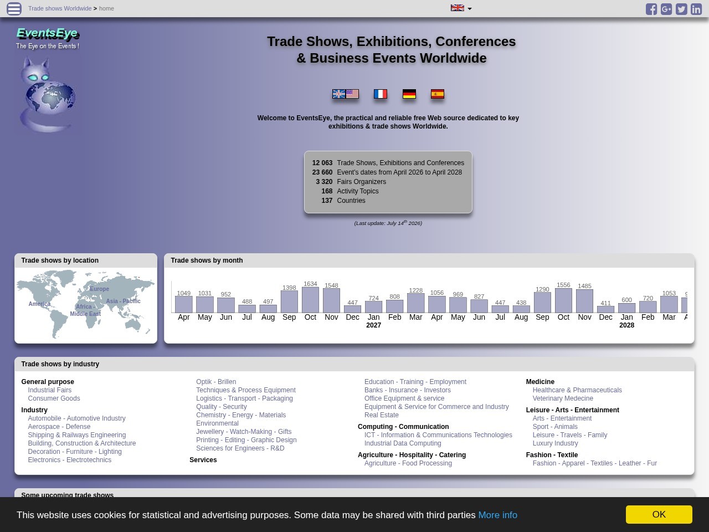Open Sciences for Engineers - R&D category
This screenshot has width=709, height=532.
240,448
